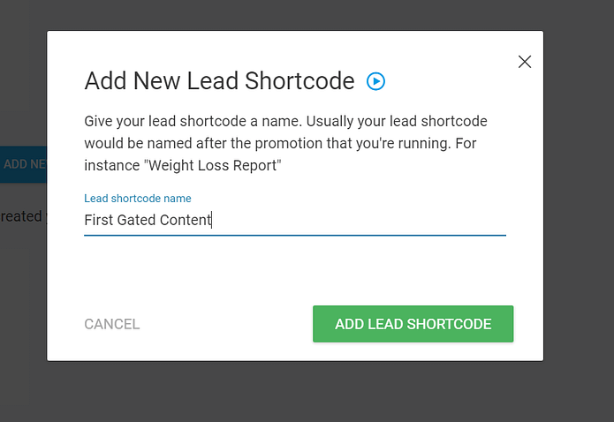The width and height of the screenshot is (614, 422).
Task: Click the word 'Shortcode' in the dialog title
Action: (x=299, y=81)
